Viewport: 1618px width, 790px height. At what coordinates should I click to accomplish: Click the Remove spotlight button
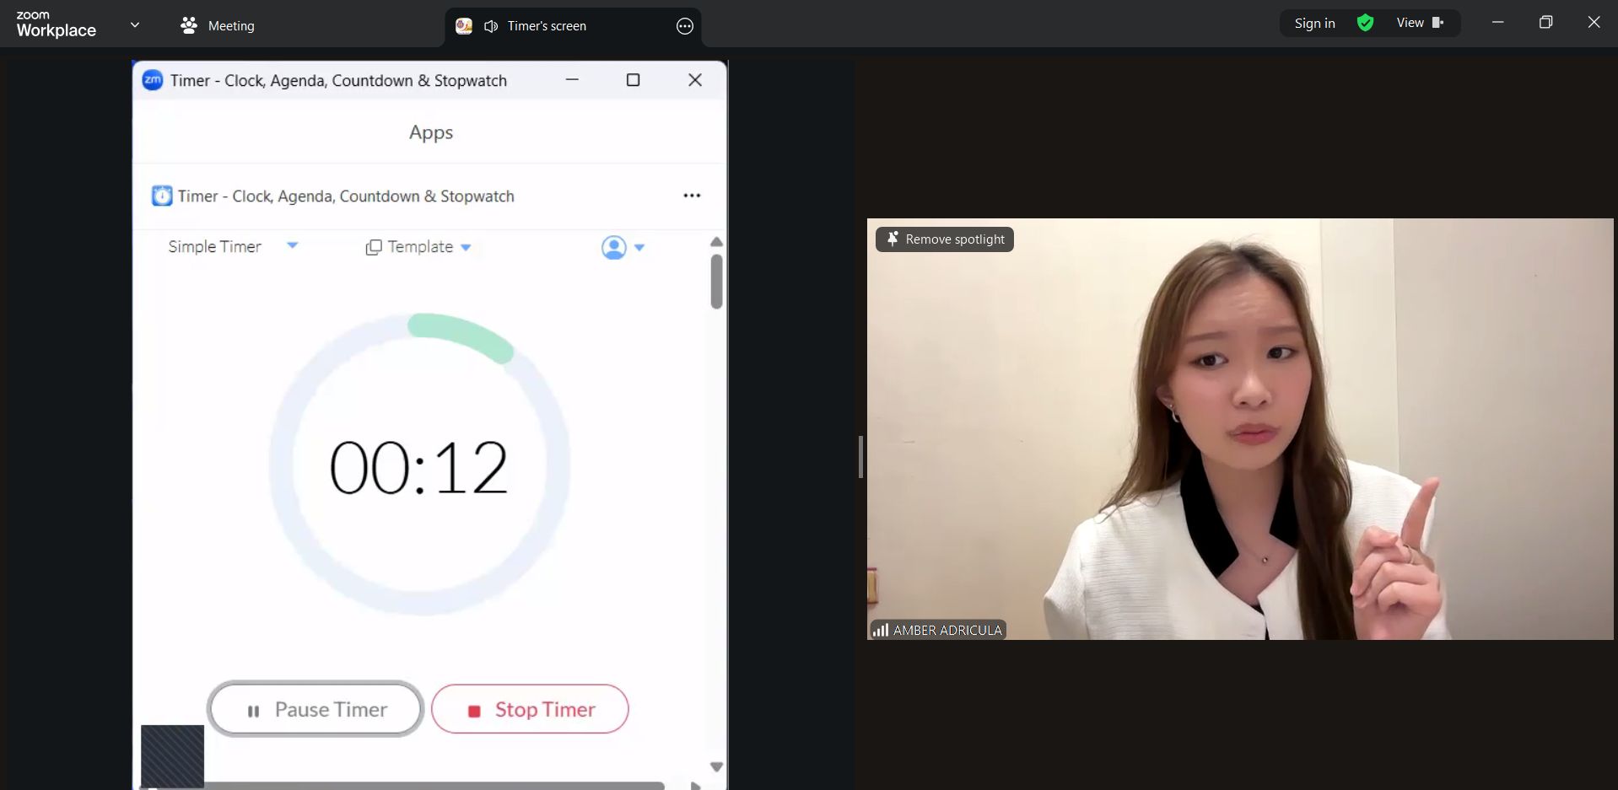945,239
